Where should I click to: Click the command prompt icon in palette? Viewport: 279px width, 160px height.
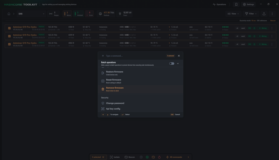(x=103, y=56)
